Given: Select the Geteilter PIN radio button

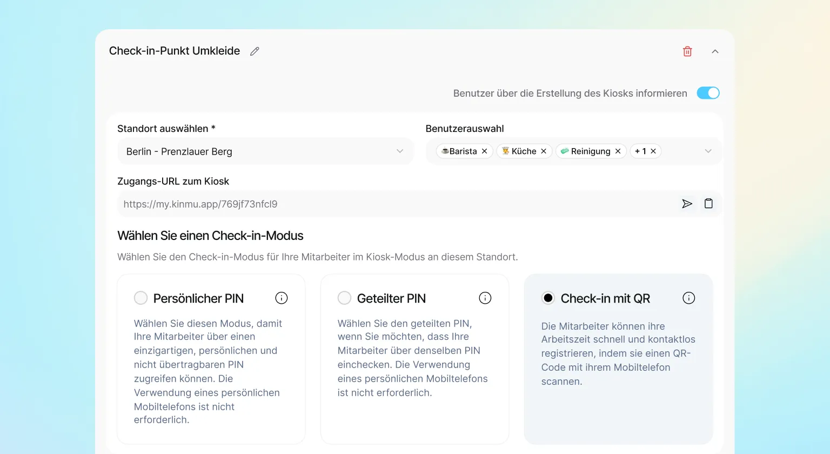Looking at the screenshot, I should point(344,298).
